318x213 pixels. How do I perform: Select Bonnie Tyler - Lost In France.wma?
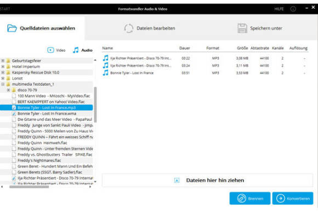point(47,114)
